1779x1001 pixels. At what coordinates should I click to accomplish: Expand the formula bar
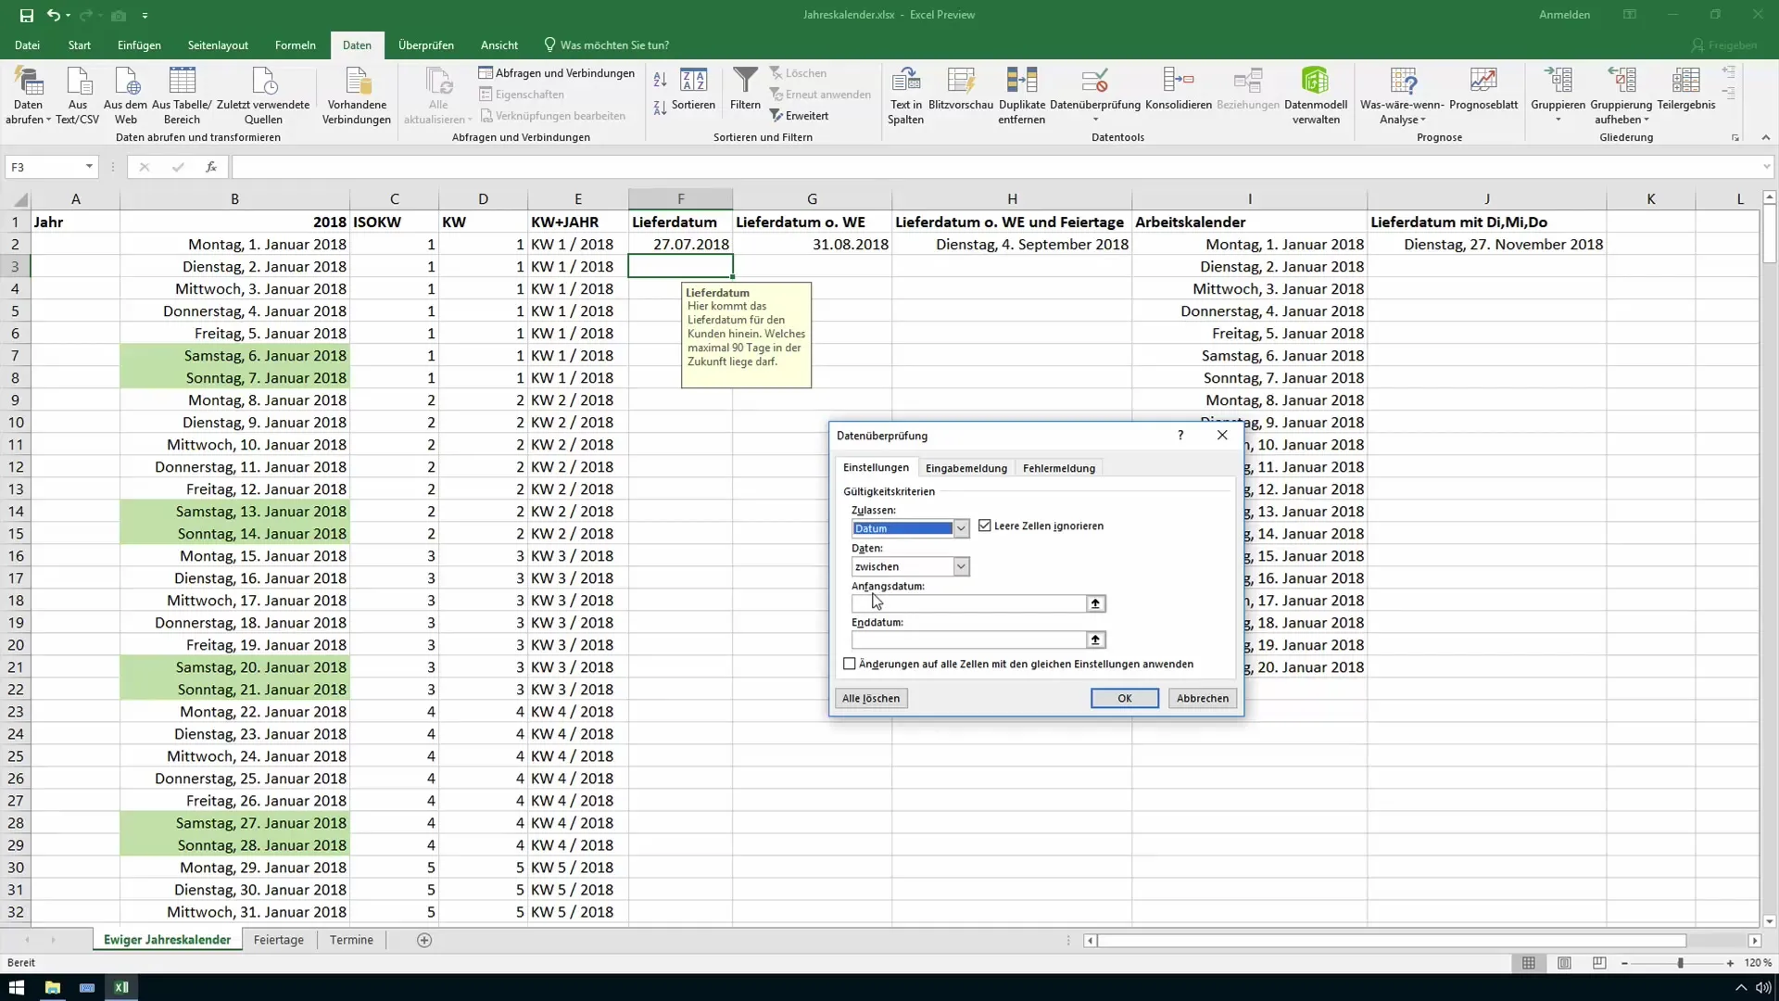[1766, 167]
